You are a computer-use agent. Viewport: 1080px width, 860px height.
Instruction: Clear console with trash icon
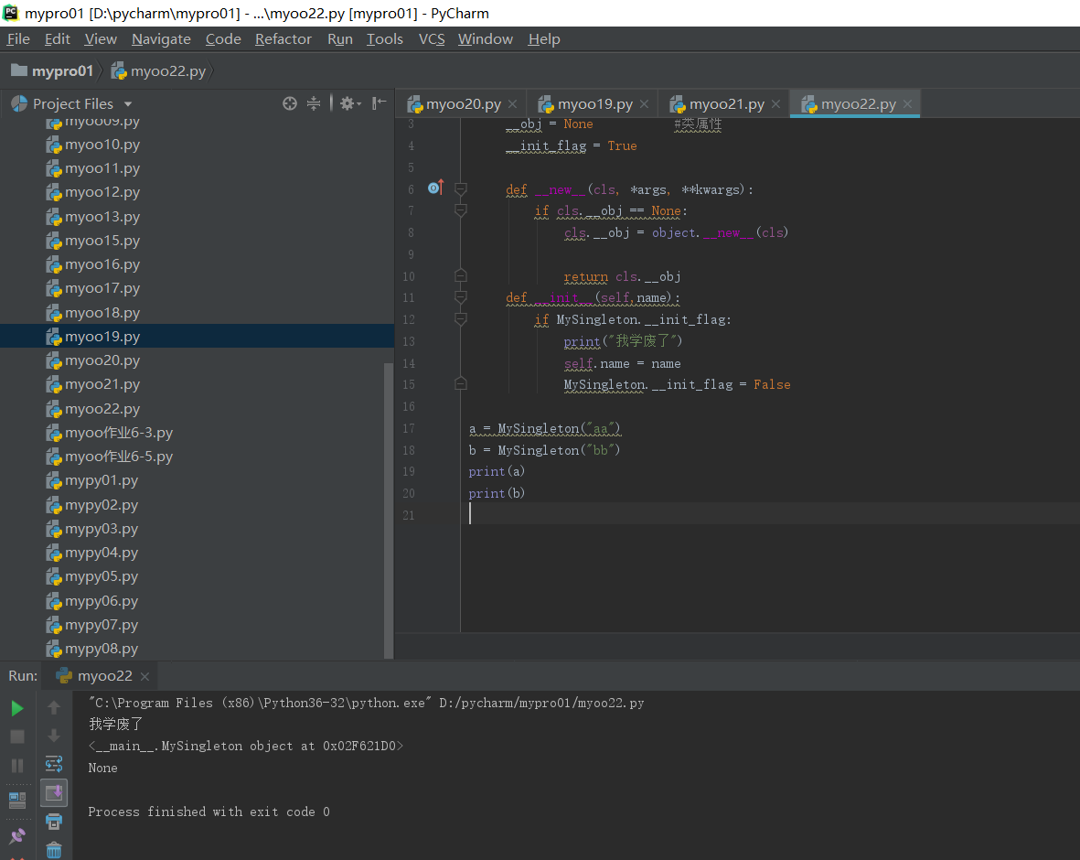pyautogui.click(x=54, y=850)
